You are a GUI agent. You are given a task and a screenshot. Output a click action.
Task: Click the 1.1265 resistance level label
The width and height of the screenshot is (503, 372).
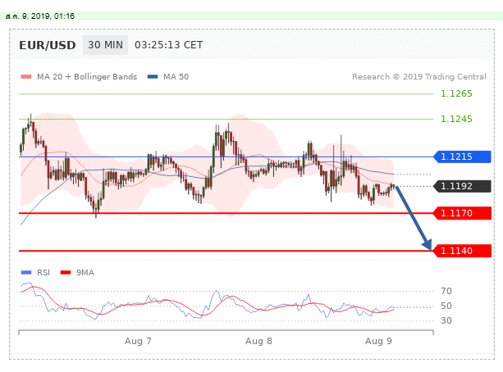pos(456,93)
